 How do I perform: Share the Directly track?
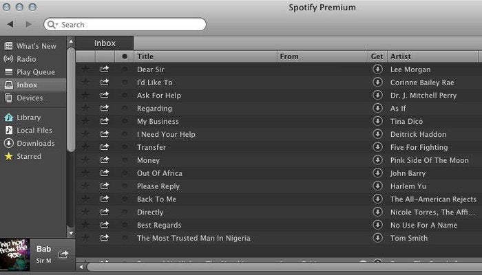click(x=105, y=212)
